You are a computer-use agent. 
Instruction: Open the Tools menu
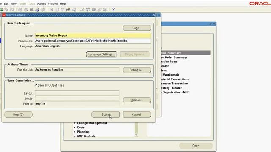pos(32,4)
